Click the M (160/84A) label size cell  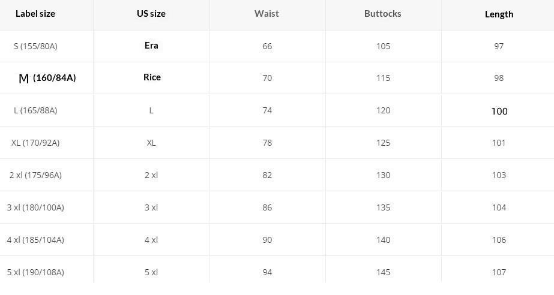47,78
